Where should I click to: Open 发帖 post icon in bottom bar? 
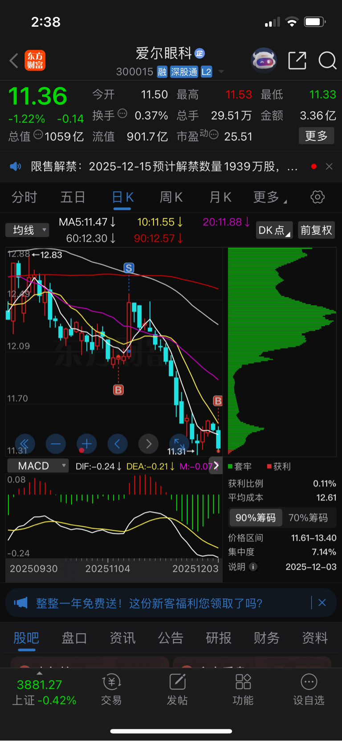pyautogui.click(x=177, y=689)
